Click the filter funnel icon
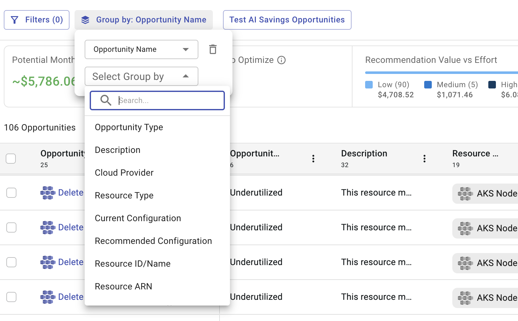This screenshot has height=321, width=518. point(15,20)
